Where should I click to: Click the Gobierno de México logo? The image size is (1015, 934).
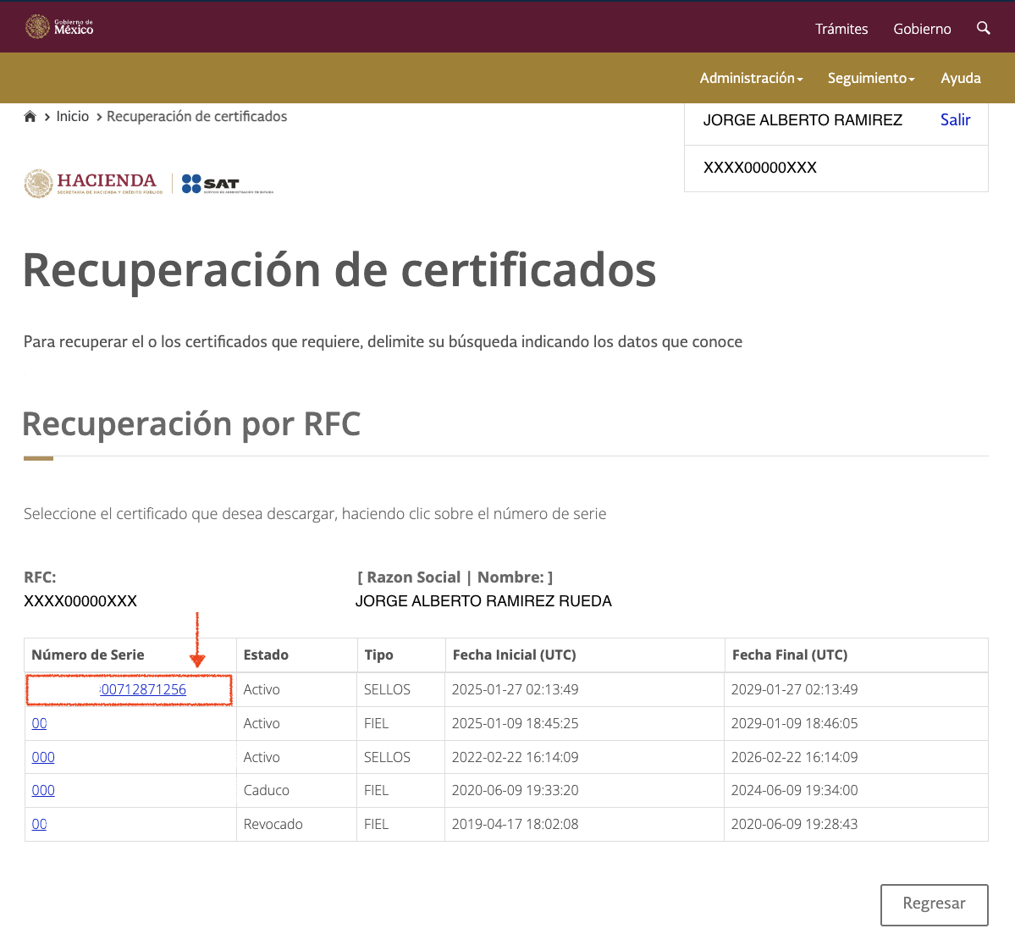click(x=59, y=27)
